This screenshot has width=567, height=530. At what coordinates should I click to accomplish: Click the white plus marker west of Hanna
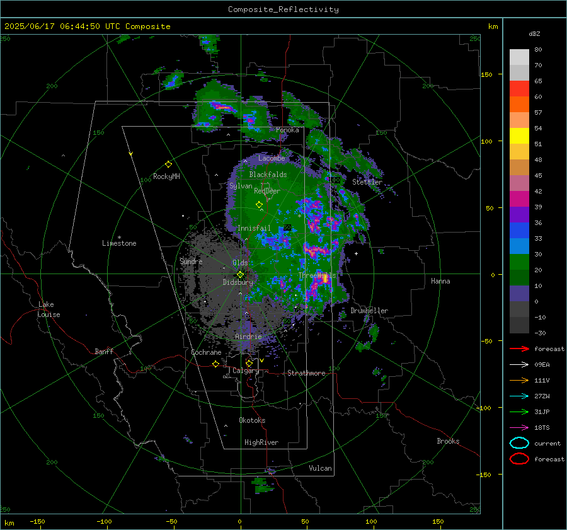tap(356, 253)
